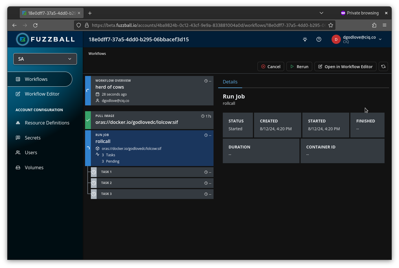Open the Users page

31,152
